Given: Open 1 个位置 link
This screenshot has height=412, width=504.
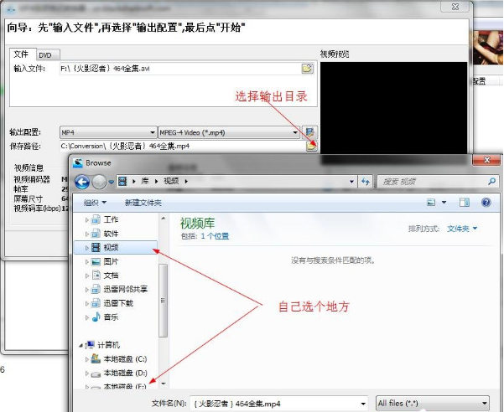Looking at the screenshot, I should tap(215, 236).
